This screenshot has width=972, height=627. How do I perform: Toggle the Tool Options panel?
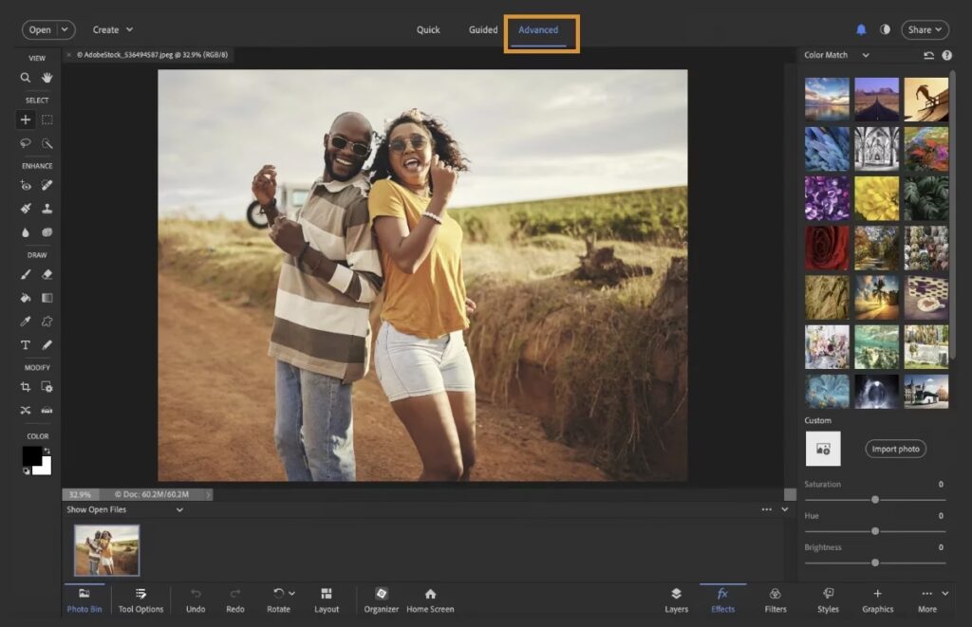point(140,599)
